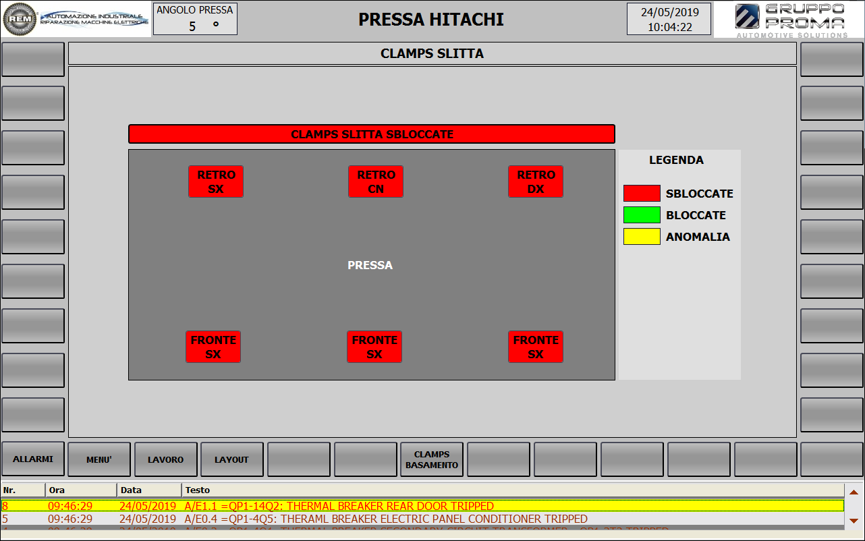Click the alarm list scroll-down arrow

coord(854,521)
